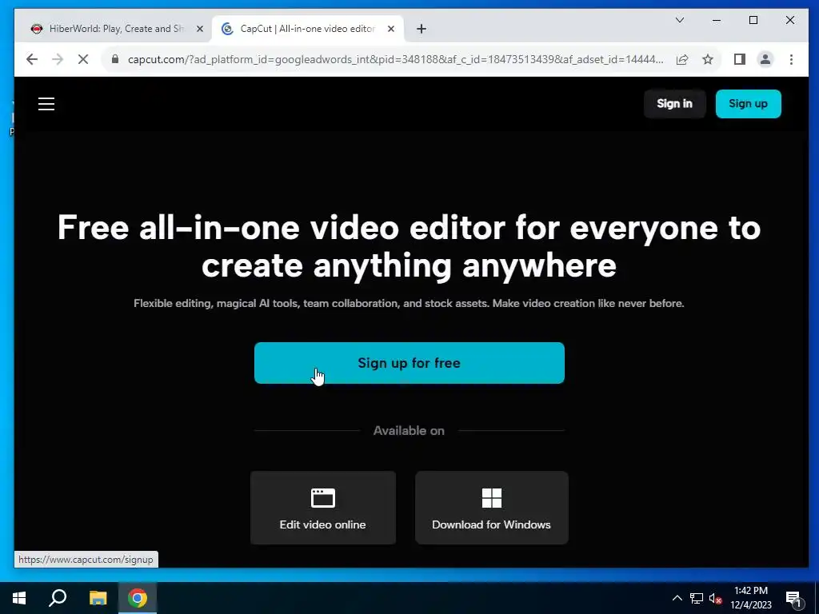
Task: Click the site lock icon in address bar
Action: 115,59
